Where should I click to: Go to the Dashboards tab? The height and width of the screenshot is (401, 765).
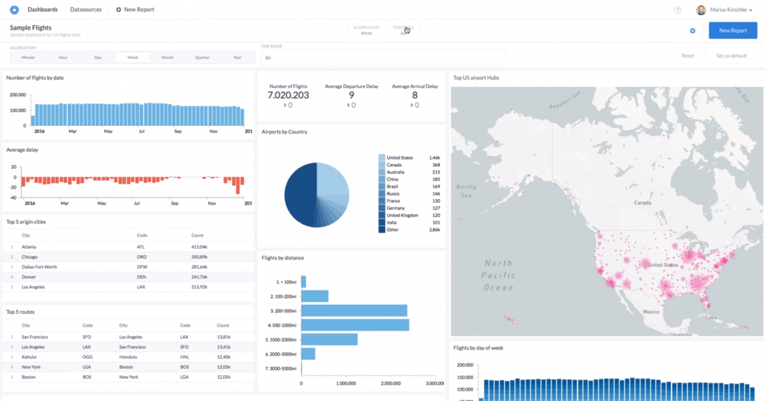tap(42, 10)
